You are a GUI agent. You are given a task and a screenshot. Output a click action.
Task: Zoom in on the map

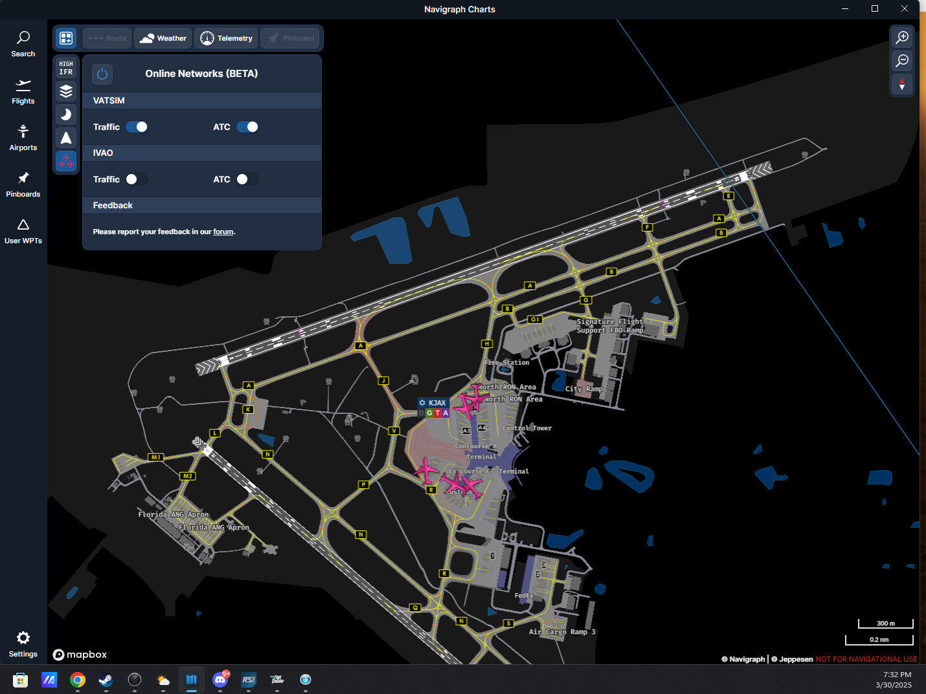point(902,37)
